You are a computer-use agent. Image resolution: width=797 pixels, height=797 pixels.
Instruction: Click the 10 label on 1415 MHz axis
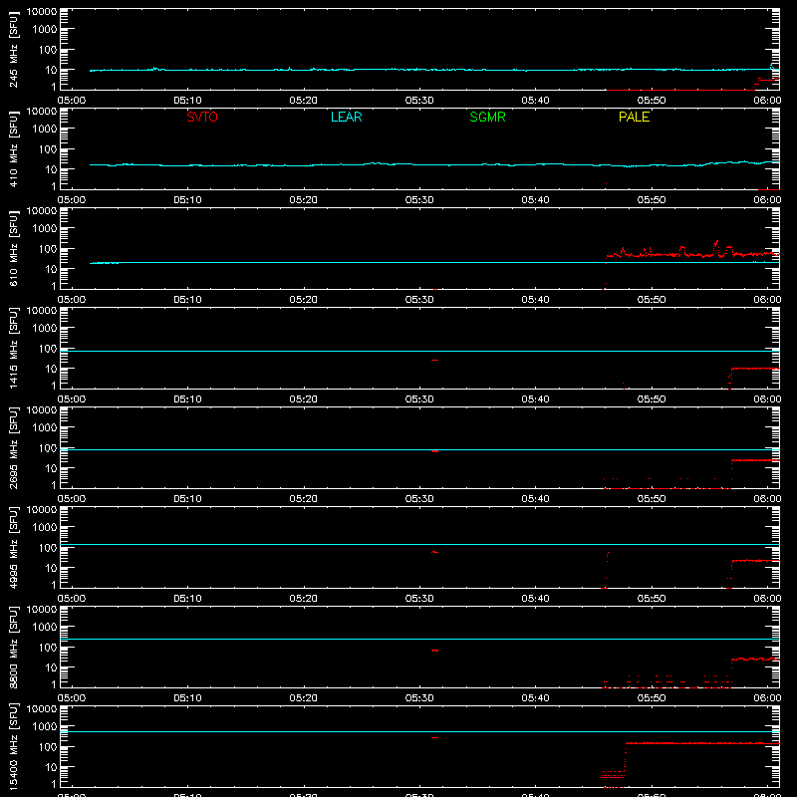[x=51, y=369]
